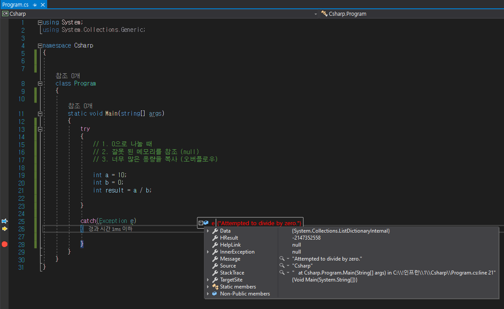Click the Source value "Csharp"

(302, 266)
